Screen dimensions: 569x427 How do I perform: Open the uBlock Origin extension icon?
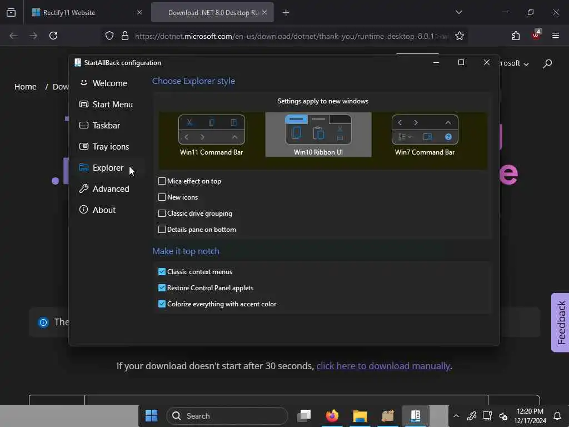tap(536, 35)
